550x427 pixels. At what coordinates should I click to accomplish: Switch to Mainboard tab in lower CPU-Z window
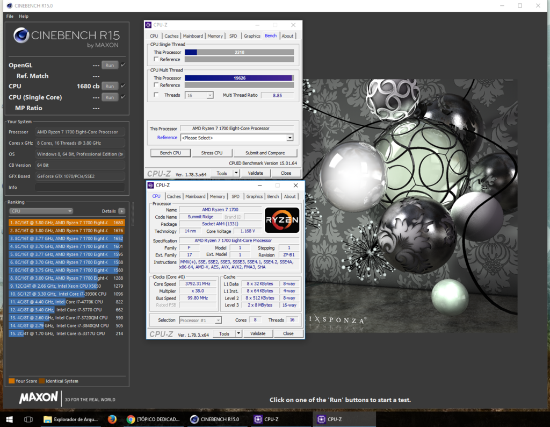[195, 196]
